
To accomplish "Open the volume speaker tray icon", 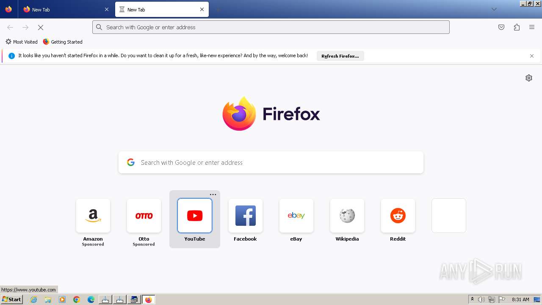I will tap(481, 299).
